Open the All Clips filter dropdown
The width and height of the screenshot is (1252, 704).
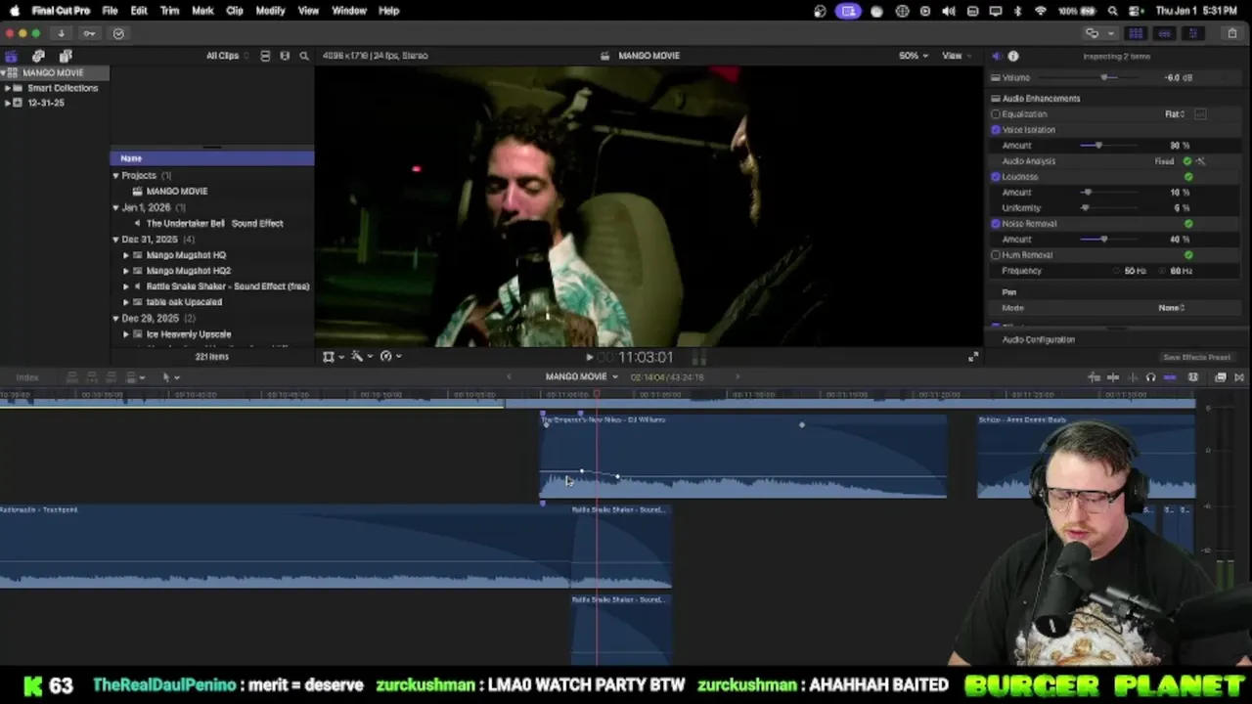[x=227, y=56]
